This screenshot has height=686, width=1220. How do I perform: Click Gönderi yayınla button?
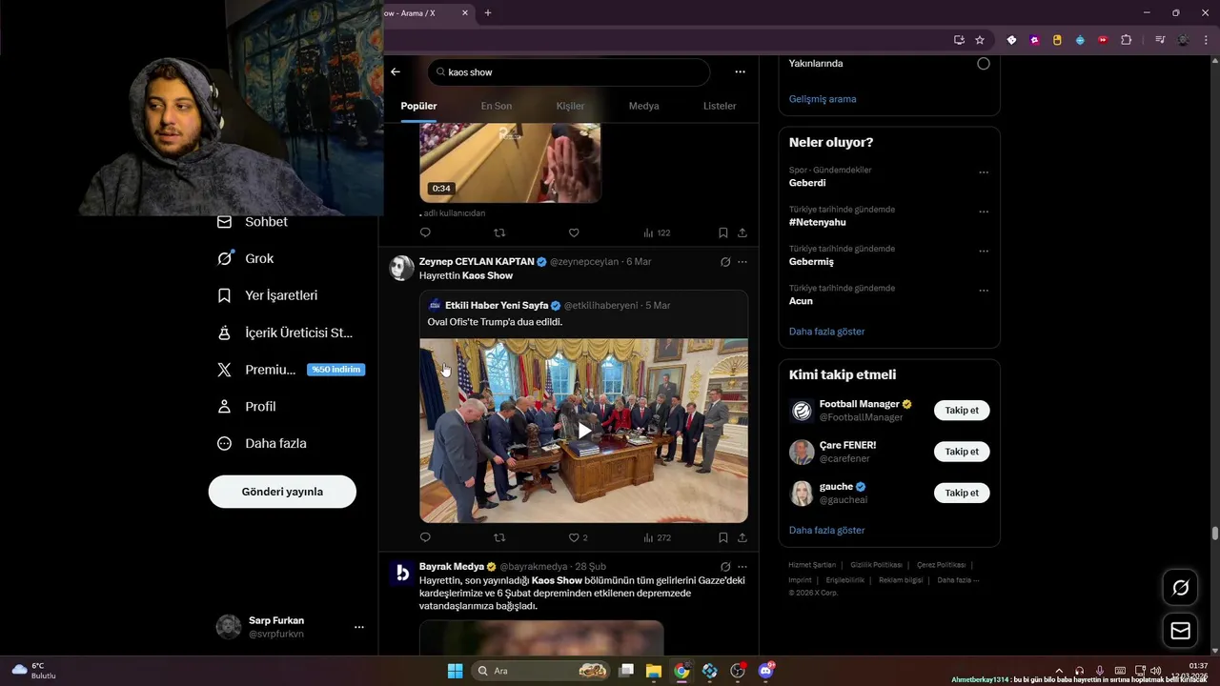(282, 492)
